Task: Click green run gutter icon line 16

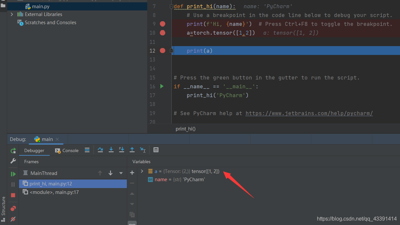Action: click(x=162, y=86)
